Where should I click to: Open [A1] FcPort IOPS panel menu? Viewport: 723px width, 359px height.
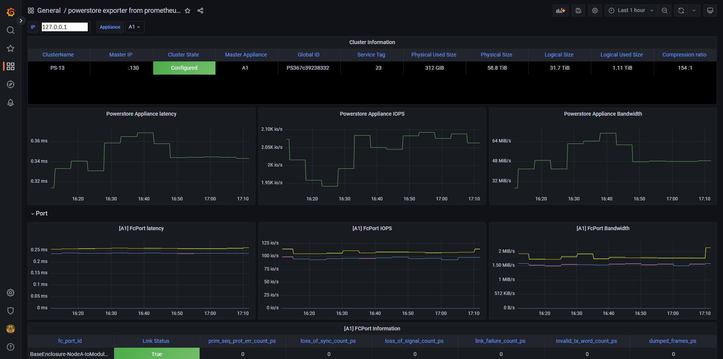pyautogui.click(x=372, y=228)
